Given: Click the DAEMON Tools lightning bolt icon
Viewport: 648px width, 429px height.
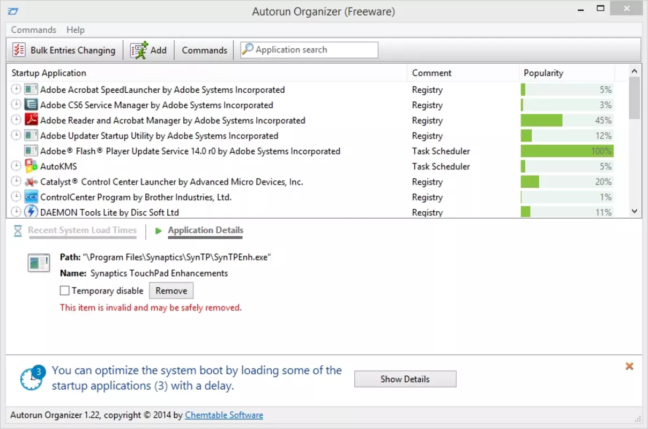Looking at the screenshot, I should pyautogui.click(x=31, y=212).
